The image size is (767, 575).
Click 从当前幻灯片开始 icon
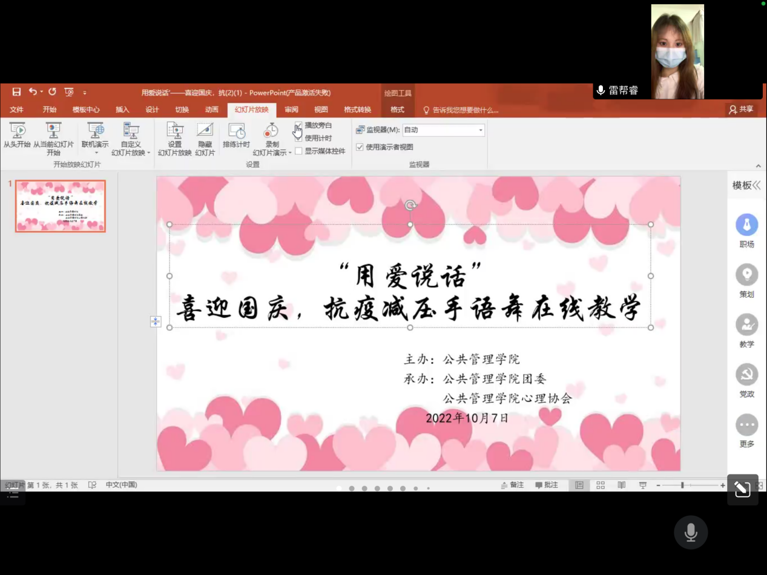point(53,131)
